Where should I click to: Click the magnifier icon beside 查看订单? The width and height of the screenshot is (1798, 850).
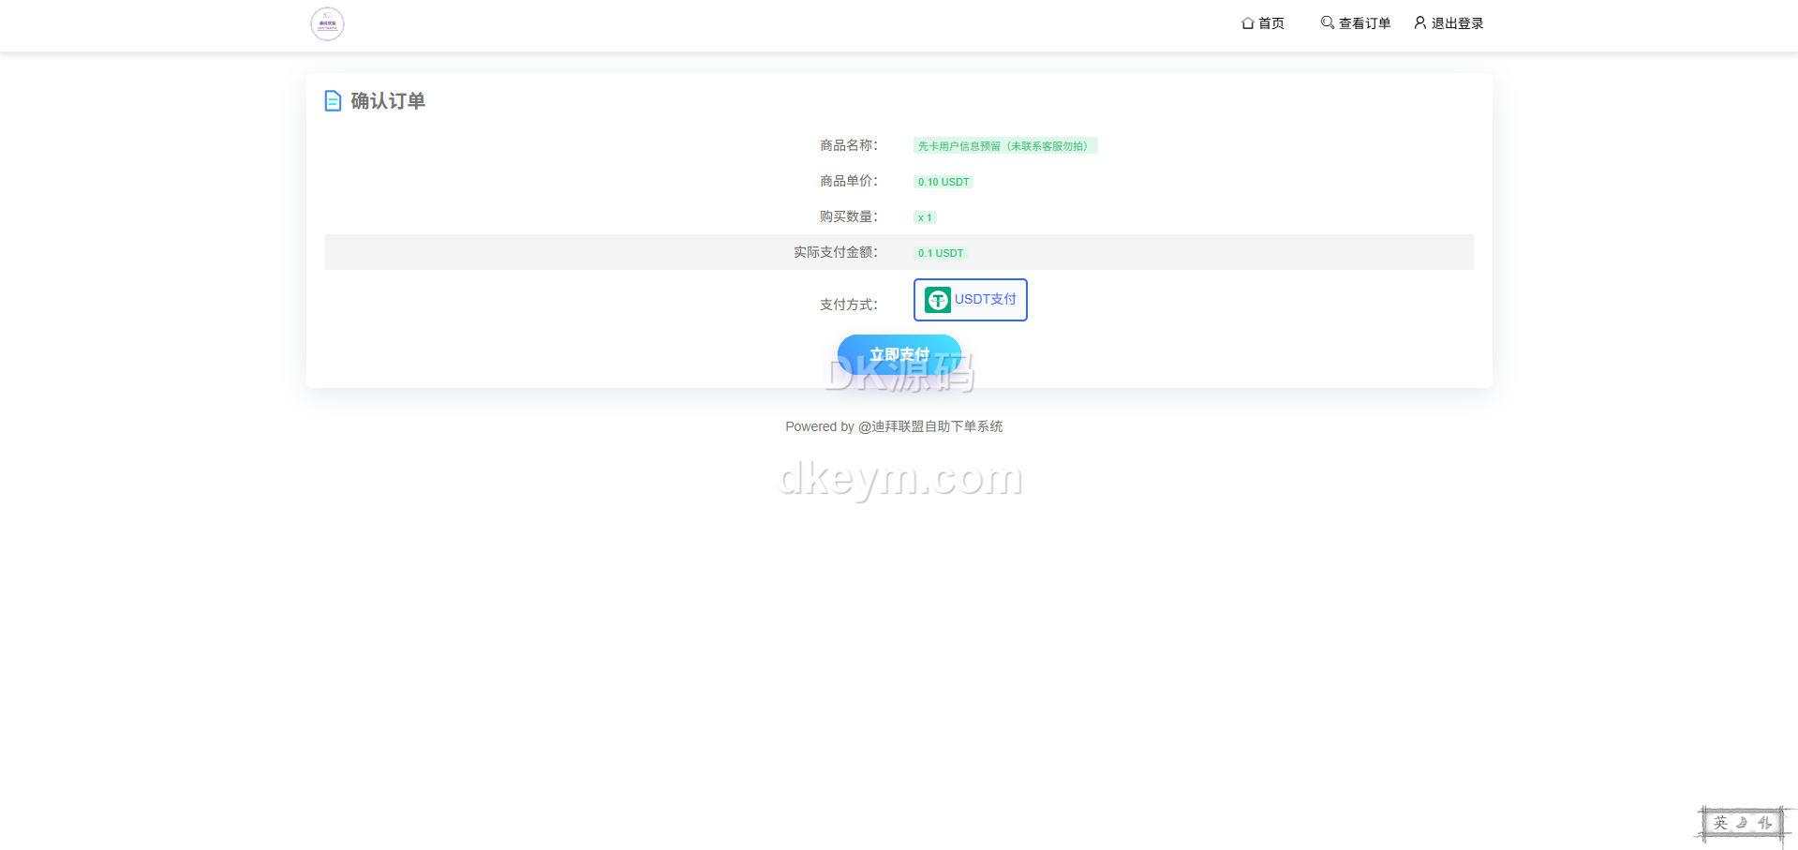tap(1327, 22)
